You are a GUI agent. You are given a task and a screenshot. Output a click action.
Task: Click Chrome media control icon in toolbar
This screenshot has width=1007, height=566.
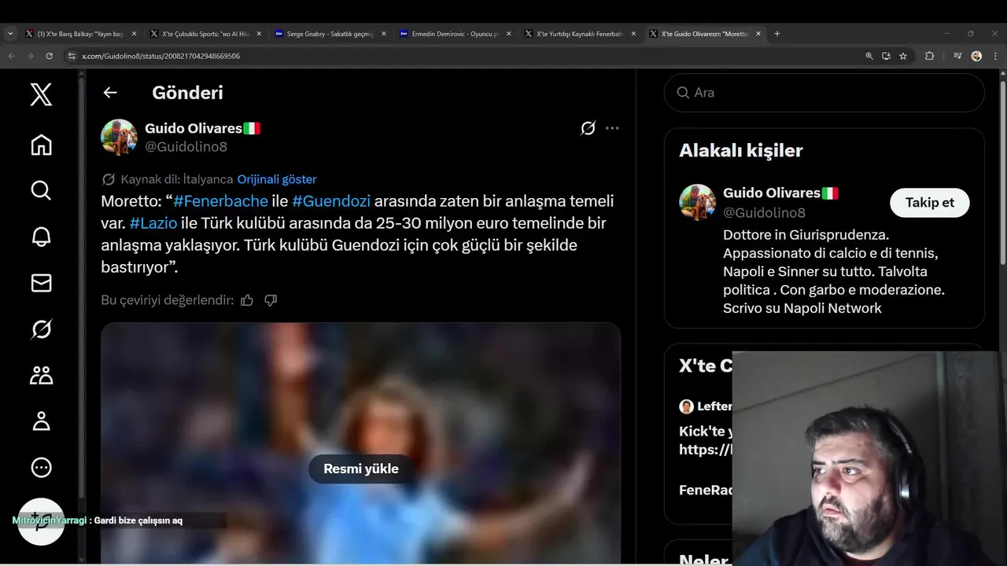[957, 56]
